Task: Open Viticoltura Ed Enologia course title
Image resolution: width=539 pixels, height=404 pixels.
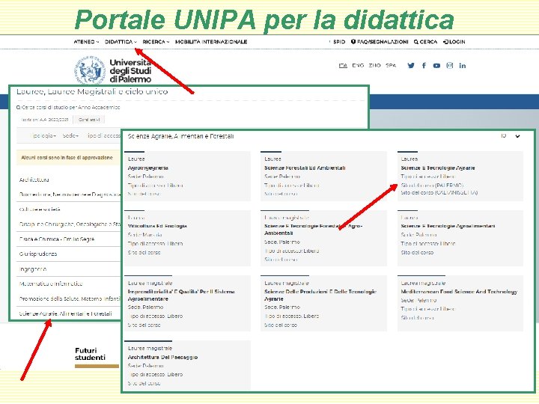Action: pyautogui.click(x=157, y=226)
